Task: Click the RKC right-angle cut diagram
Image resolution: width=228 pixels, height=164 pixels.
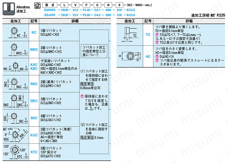Action: [16, 84]
